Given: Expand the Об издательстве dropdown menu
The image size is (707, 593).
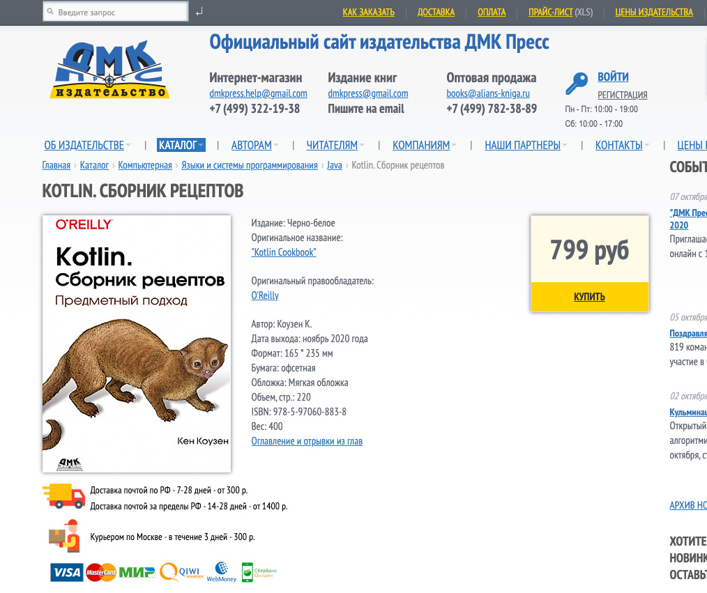Looking at the screenshot, I should [x=87, y=145].
